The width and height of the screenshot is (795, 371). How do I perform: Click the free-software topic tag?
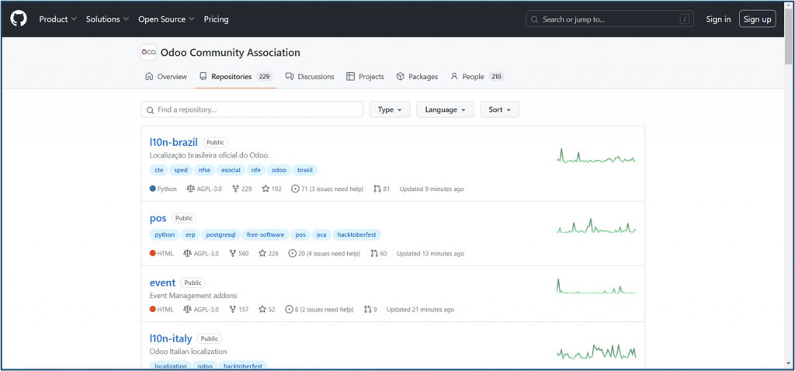pyautogui.click(x=266, y=234)
